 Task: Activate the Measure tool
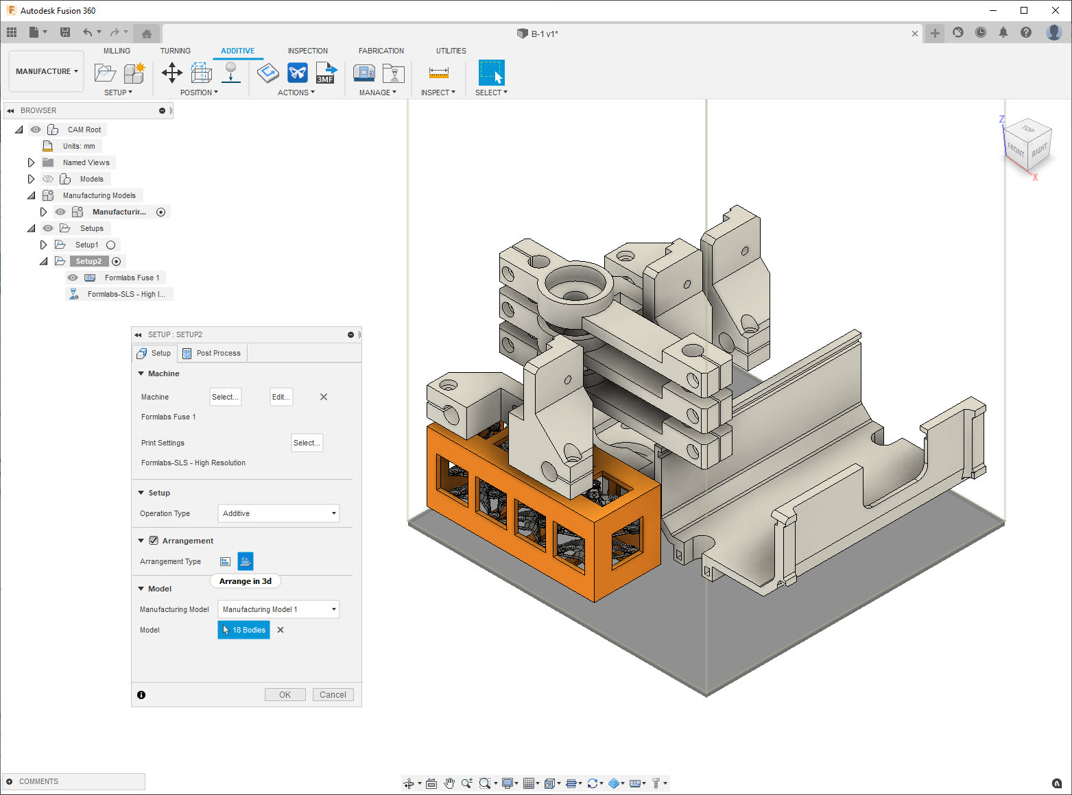438,73
